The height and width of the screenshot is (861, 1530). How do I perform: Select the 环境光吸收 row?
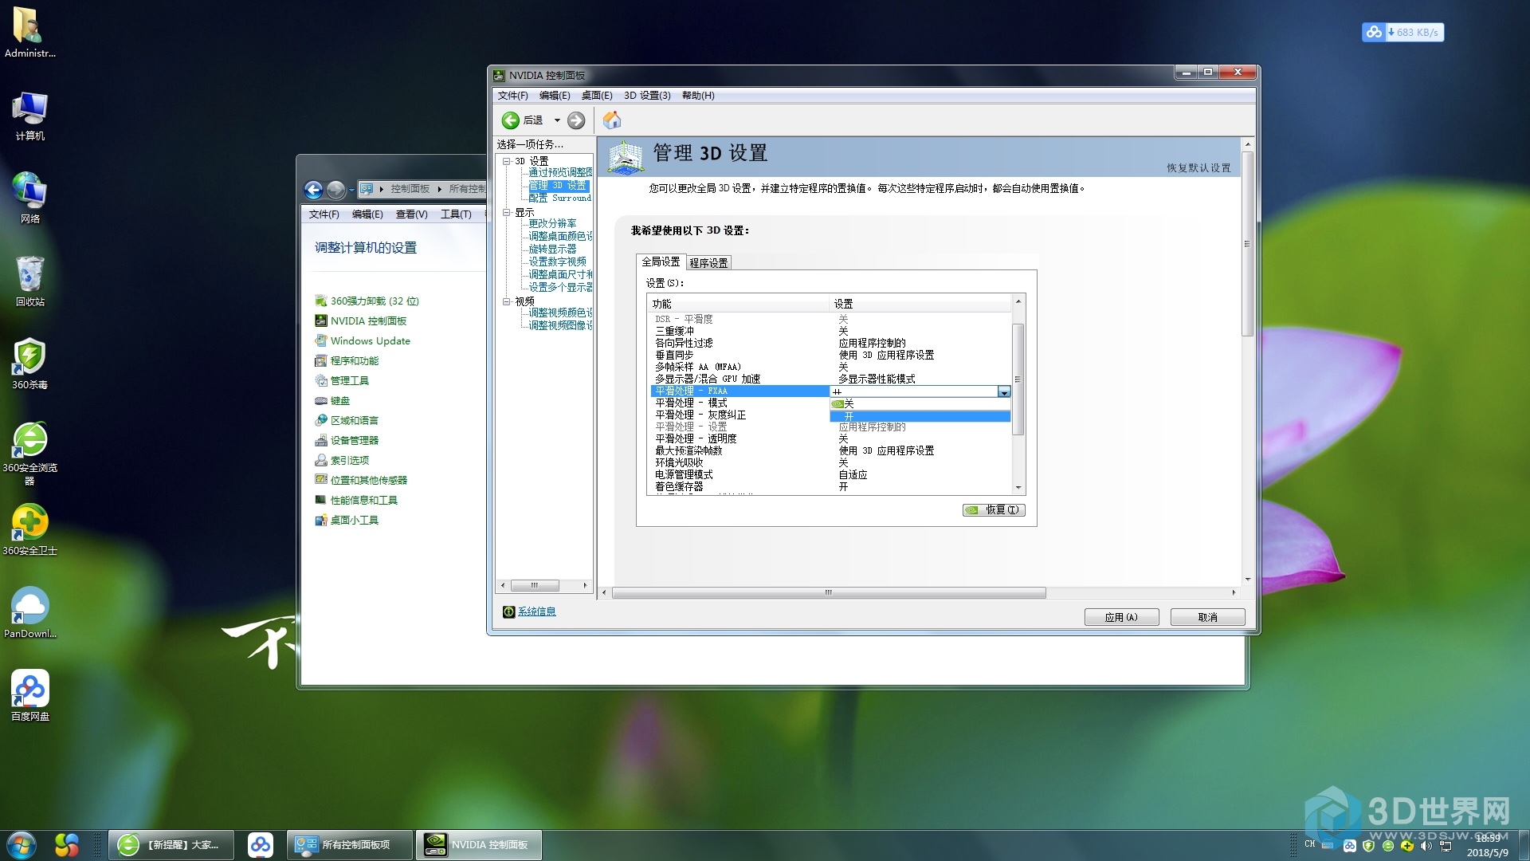click(x=831, y=462)
